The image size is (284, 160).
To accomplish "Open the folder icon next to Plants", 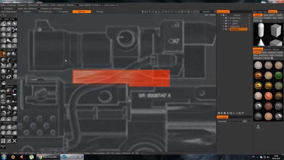I will pos(261,21).
